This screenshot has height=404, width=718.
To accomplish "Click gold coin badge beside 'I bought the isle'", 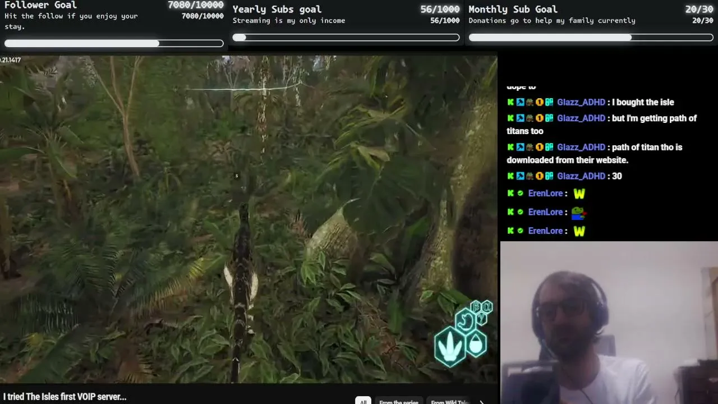I will tap(540, 102).
